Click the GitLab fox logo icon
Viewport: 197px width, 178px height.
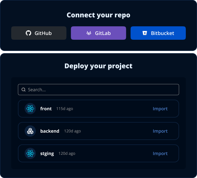(x=89, y=33)
